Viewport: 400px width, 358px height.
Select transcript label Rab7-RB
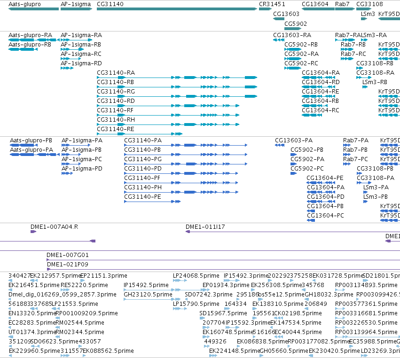click(x=353, y=45)
